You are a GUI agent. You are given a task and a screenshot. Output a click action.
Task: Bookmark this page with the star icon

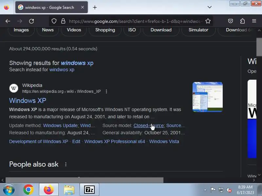click(x=208, y=21)
